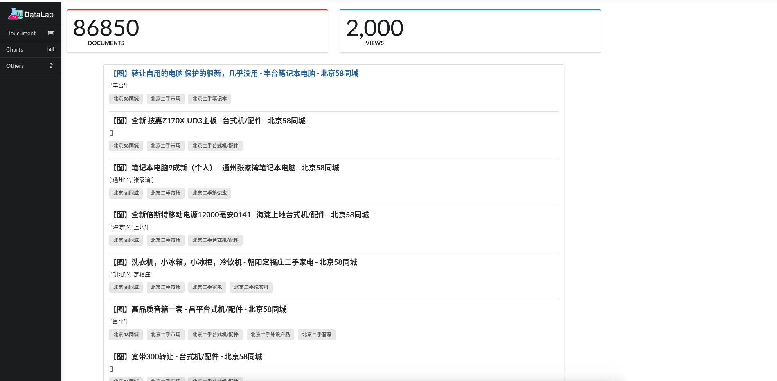Click the Doucument list icon in sidebar
This screenshot has height=381, width=777.
pos(51,33)
